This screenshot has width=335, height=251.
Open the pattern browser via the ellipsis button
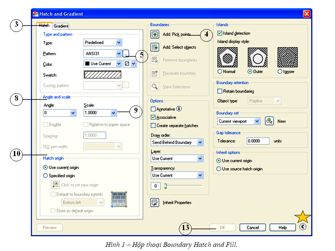click(x=126, y=53)
